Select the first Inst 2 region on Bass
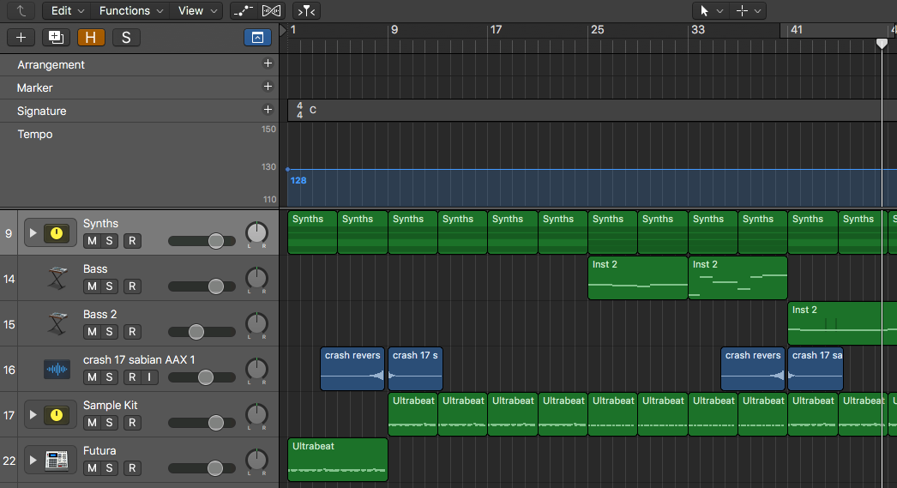Image resolution: width=897 pixels, height=488 pixels. tap(637, 278)
